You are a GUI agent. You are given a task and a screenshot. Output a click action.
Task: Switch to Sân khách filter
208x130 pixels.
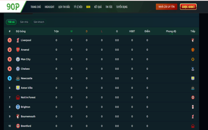(x=39, y=22)
